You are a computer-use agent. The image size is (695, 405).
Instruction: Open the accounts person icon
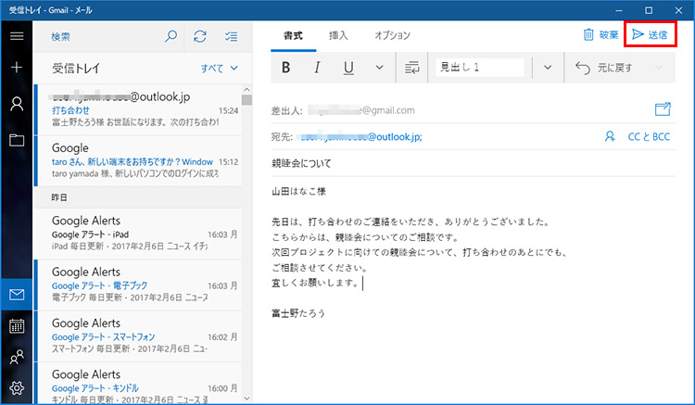click(x=16, y=104)
